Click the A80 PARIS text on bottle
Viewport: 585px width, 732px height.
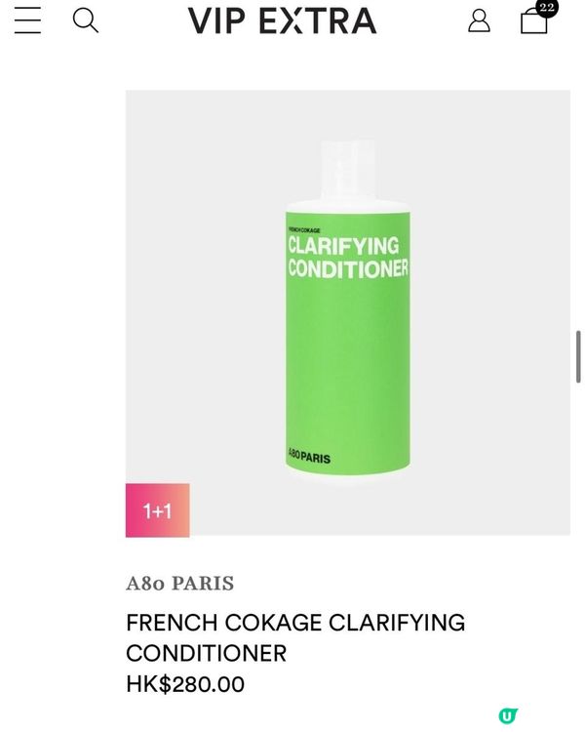pyautogui.click(x=309, y=458)
